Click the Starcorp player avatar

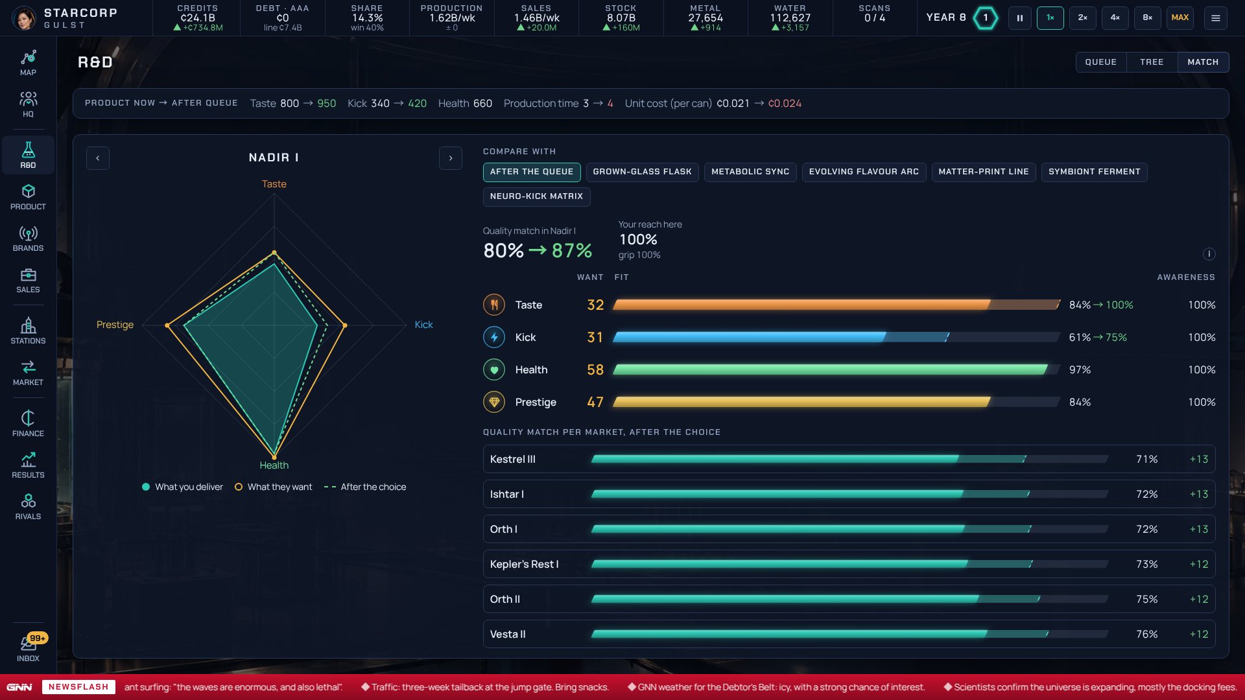pyautogui.click(x=24, y=18)
